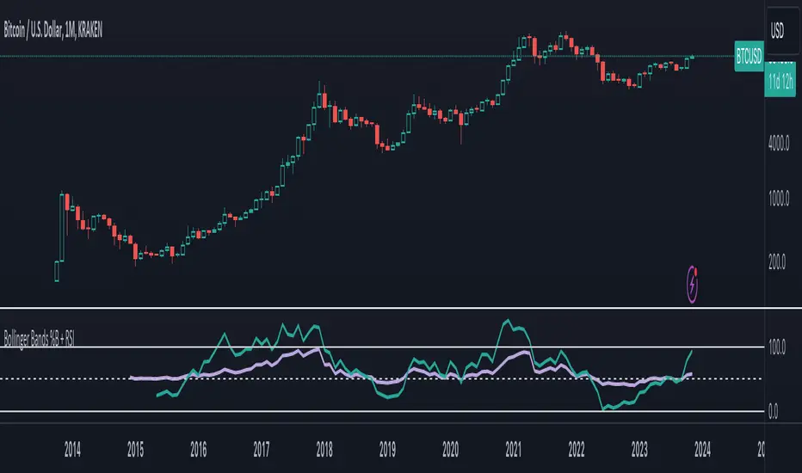This screenshot has height=473, width=802.
Task: Click the Bitcoin / U.S. Dollar chart title
Action: 53,31
